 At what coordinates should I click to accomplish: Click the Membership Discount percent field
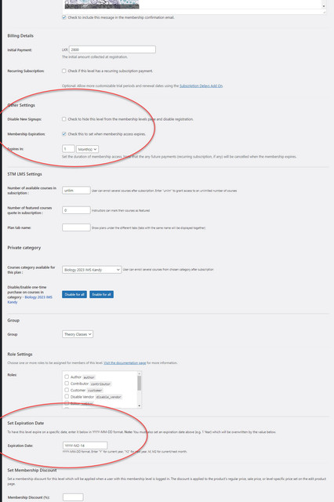[73, 497]
